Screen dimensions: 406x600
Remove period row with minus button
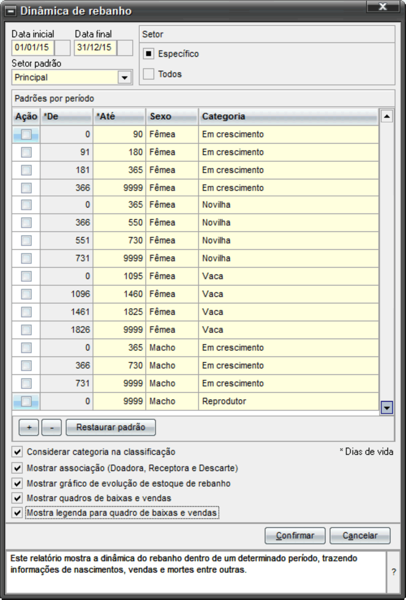(51, 427)
